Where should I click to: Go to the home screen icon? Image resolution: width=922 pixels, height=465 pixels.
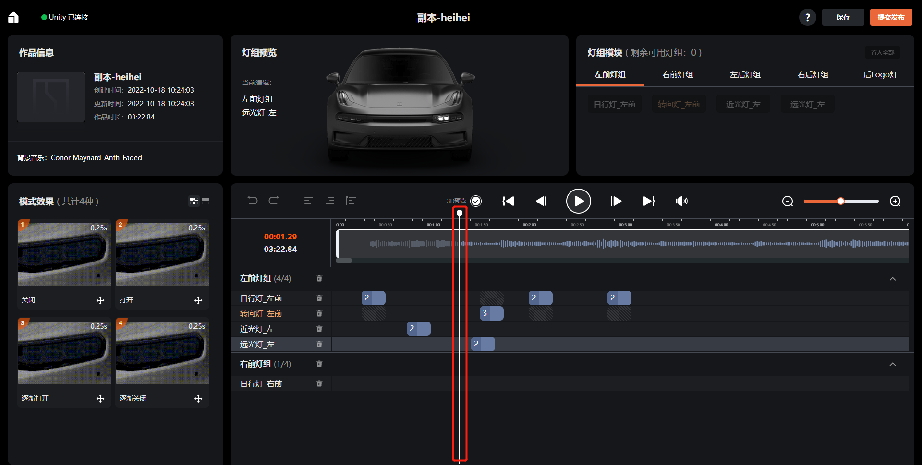13,17
